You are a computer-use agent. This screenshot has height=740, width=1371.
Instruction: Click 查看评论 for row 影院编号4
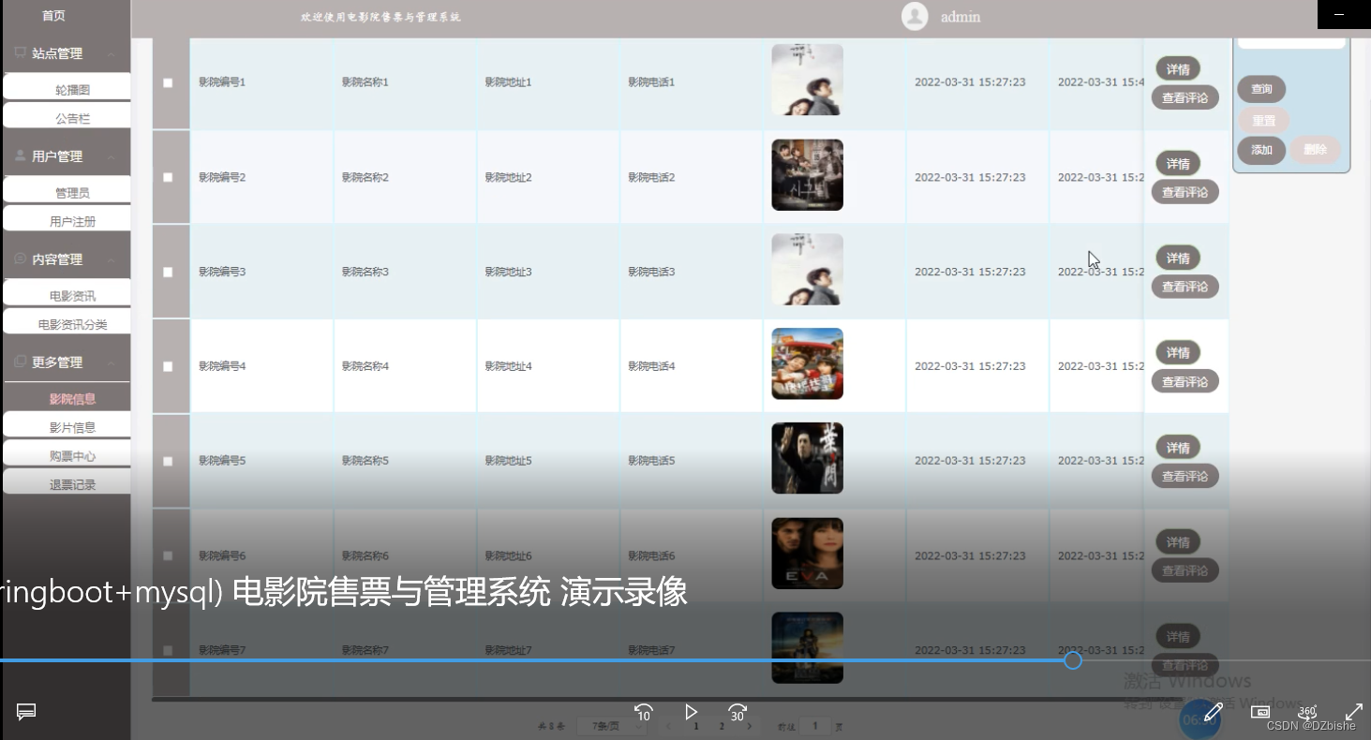pos(1185,381)
